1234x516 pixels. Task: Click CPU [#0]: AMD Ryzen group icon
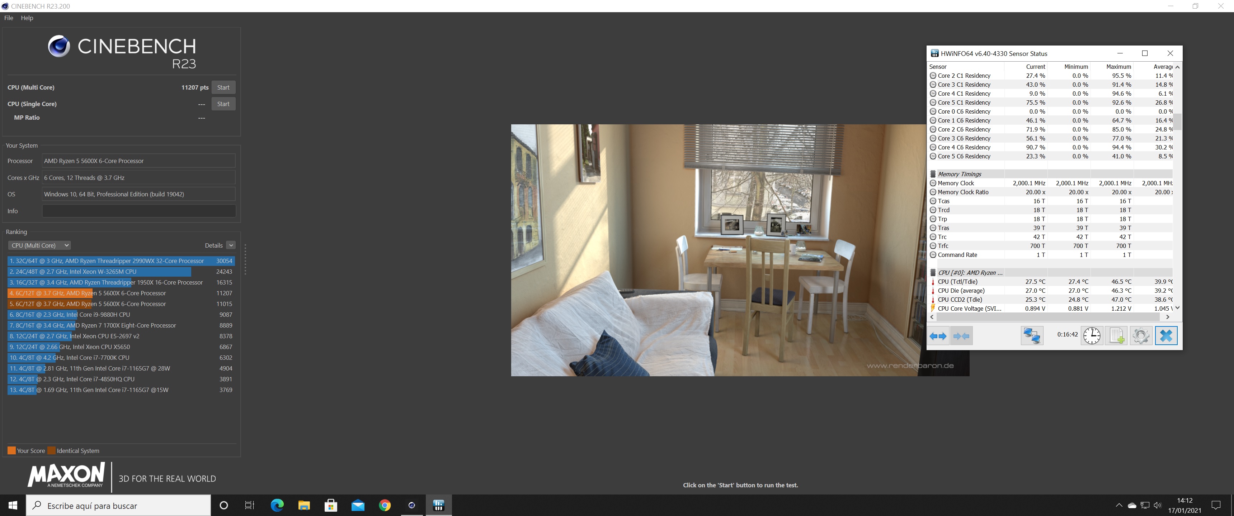933,273
